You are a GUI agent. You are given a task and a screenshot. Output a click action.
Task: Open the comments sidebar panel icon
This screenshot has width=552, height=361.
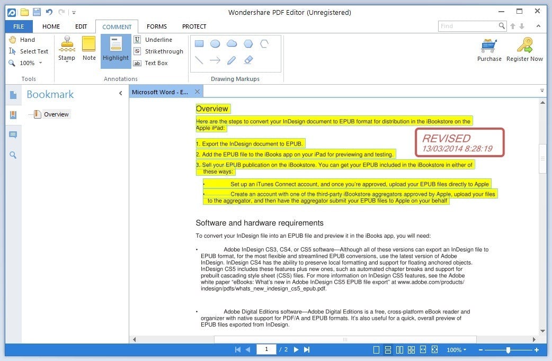pos(13,135)
